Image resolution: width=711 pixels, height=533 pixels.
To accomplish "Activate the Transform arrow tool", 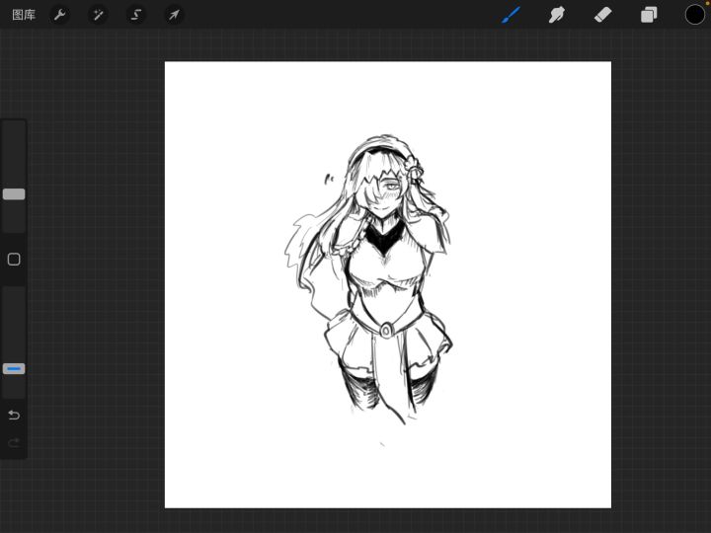I will 174,15.
